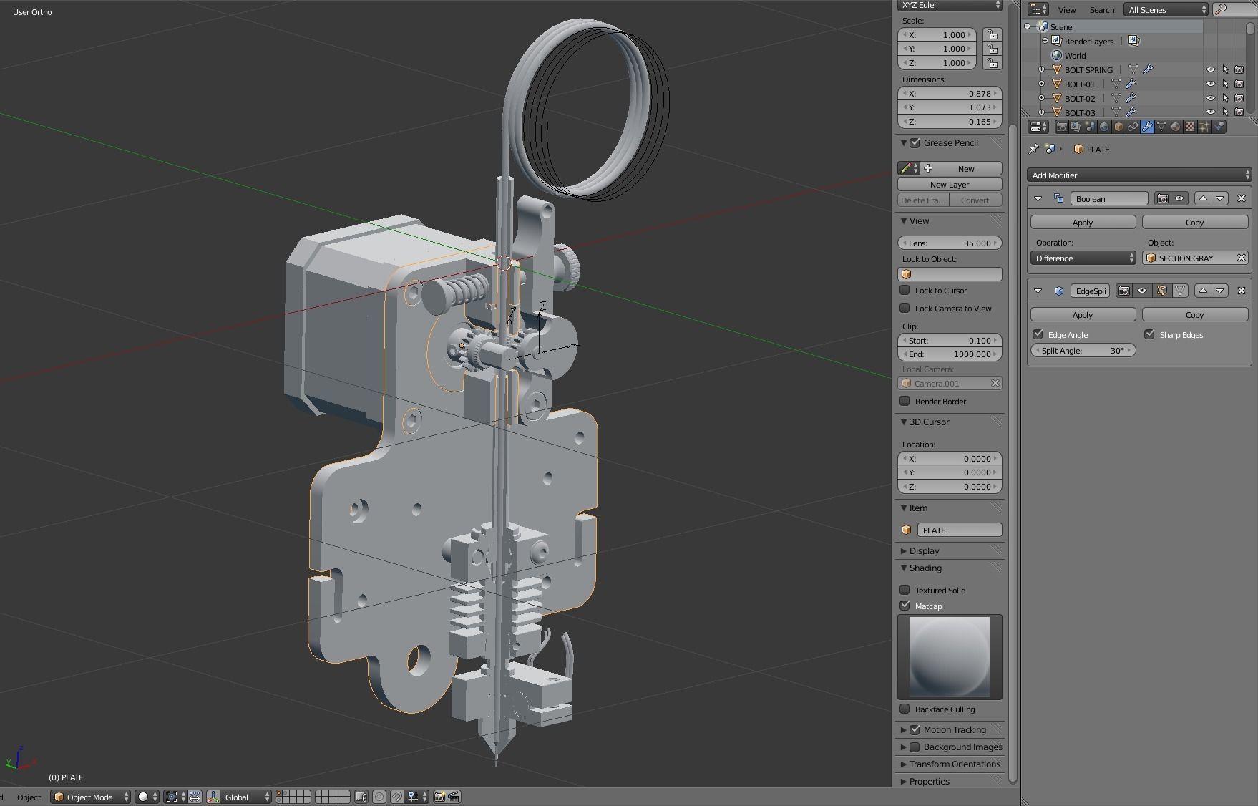The width and height of the screenshot is (1258, 806).
Task: Click the pivot point icon in 3D header
Action: (175, 797)
